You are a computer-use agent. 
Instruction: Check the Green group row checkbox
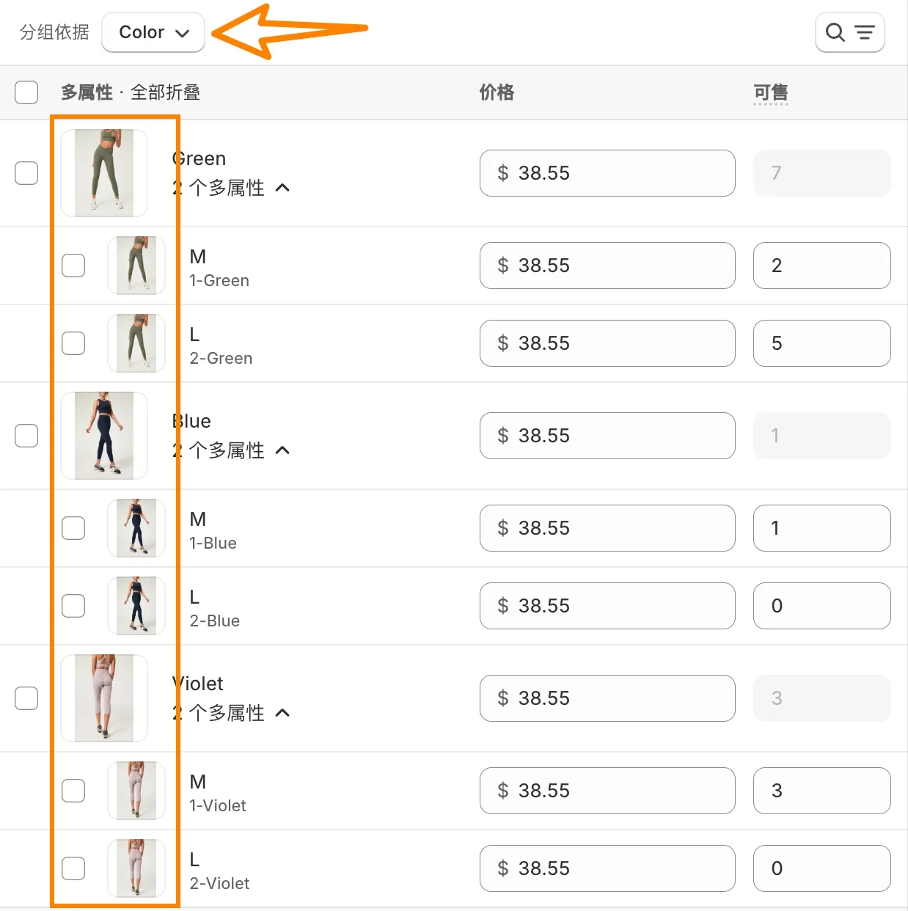tap(26, 173)
